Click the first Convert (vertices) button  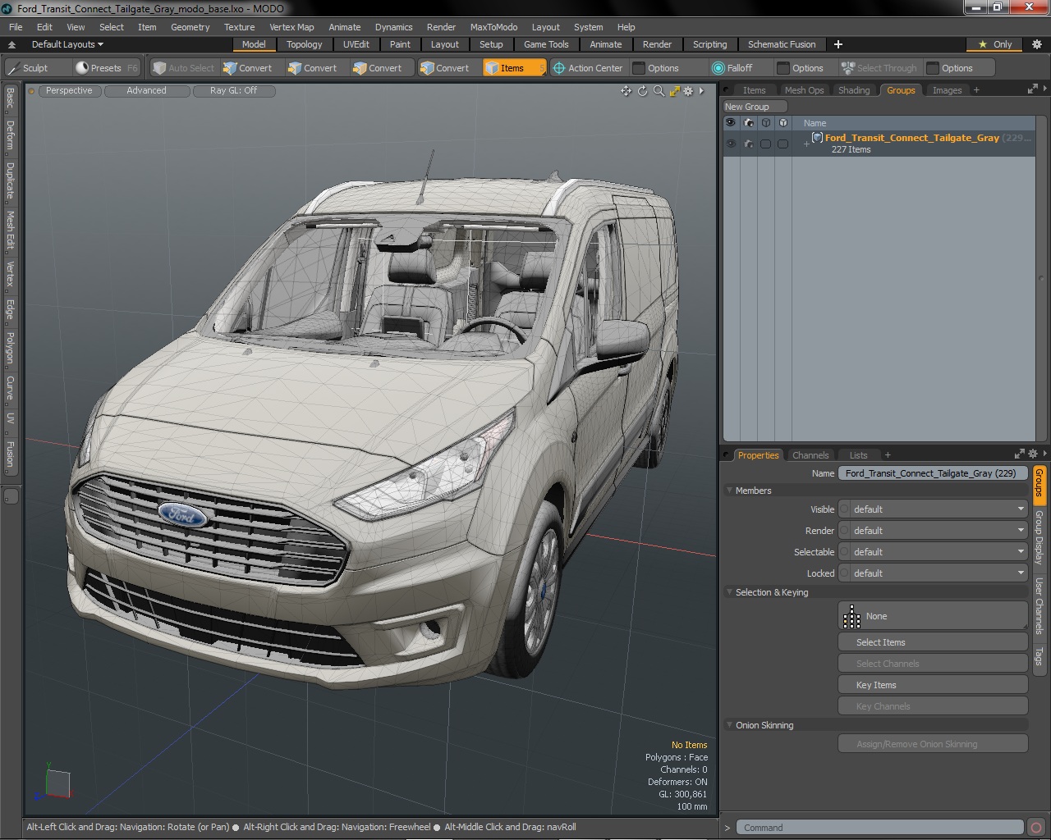click(x=247, y=68)
